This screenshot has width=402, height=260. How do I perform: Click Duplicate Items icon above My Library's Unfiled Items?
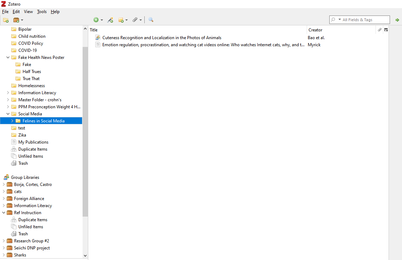pos(13,149)
